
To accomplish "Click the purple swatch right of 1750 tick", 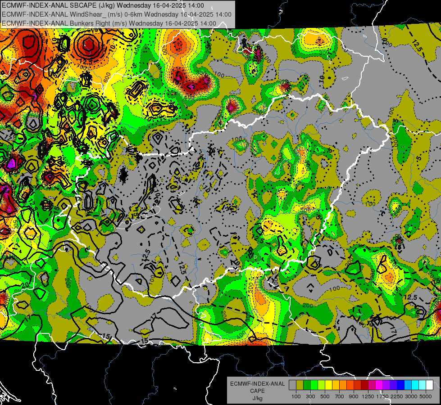I will [x=386, y=385].
